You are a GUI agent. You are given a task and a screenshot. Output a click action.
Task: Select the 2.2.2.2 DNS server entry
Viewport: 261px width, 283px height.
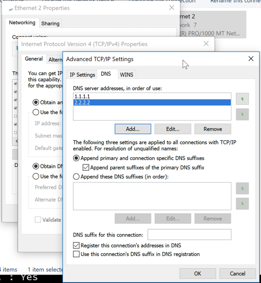pos(152,103)
